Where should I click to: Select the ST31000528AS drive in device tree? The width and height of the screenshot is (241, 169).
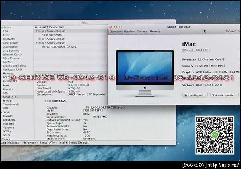52,35
